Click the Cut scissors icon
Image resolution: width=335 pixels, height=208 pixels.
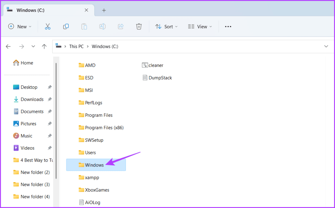click(47, 26)
